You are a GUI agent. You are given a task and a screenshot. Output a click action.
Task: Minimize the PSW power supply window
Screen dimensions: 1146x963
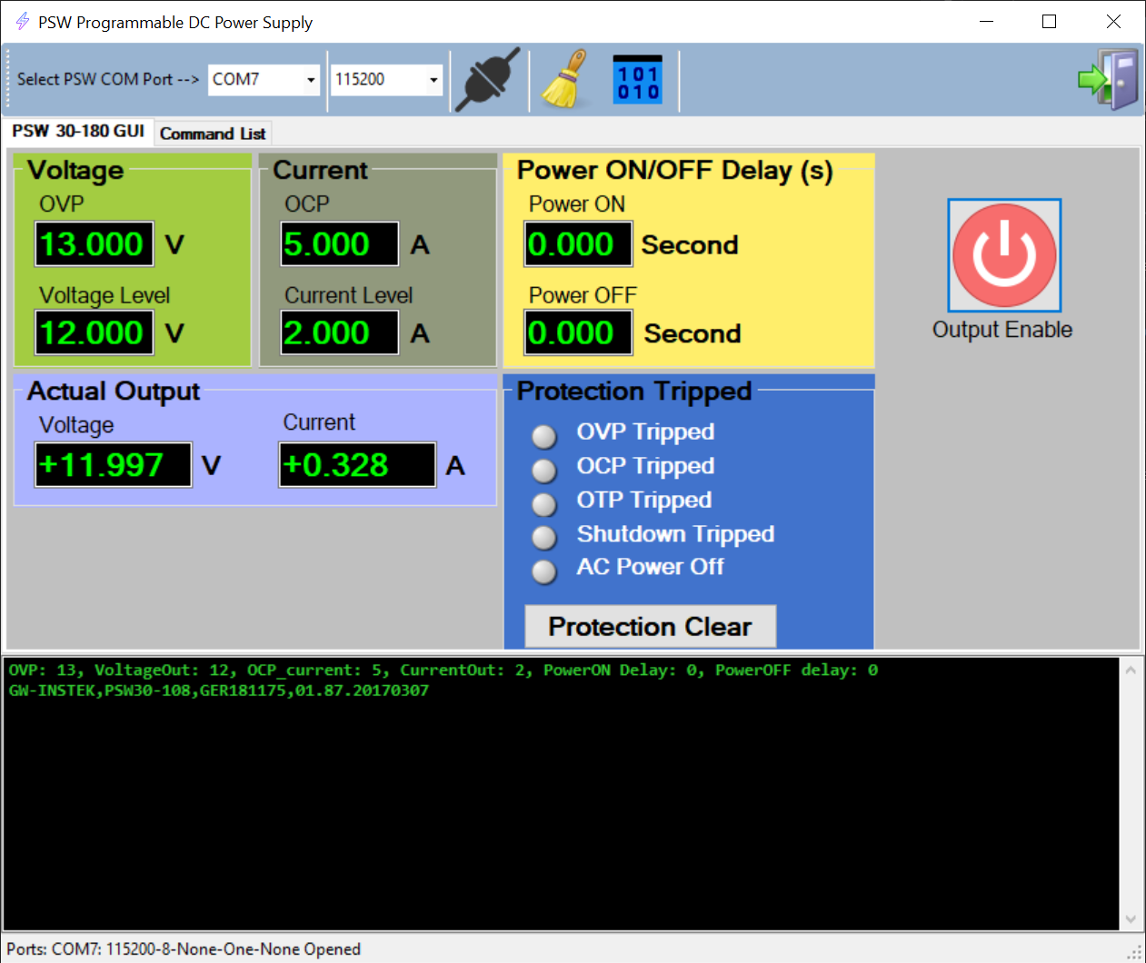pos(986,21)
